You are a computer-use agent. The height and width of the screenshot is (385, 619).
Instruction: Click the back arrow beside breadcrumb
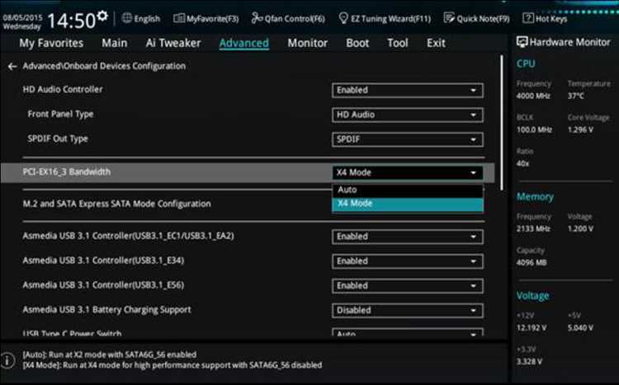(x=12, y=66)
